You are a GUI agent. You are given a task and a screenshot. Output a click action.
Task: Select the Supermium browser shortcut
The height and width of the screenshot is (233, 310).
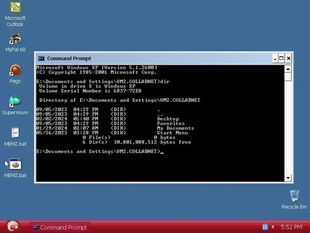click(15, 105)
